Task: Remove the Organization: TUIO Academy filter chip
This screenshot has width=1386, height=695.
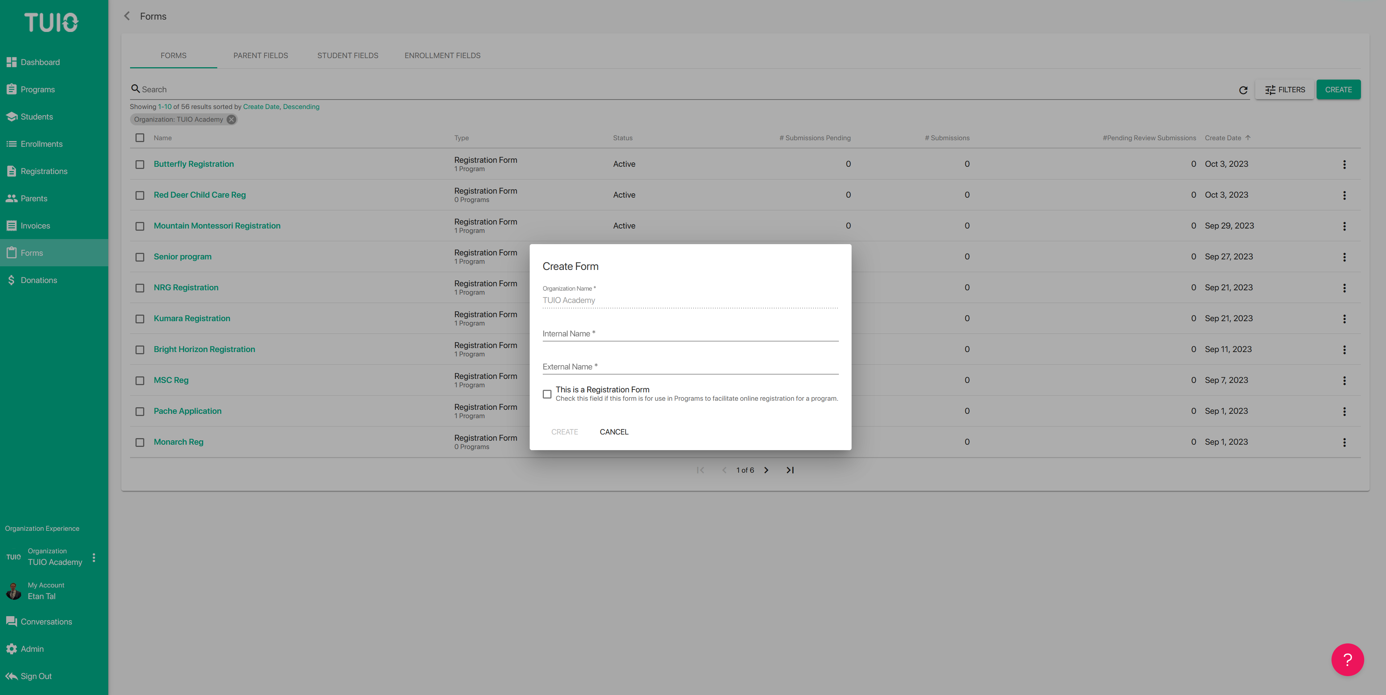Action: tap(231, 120)
